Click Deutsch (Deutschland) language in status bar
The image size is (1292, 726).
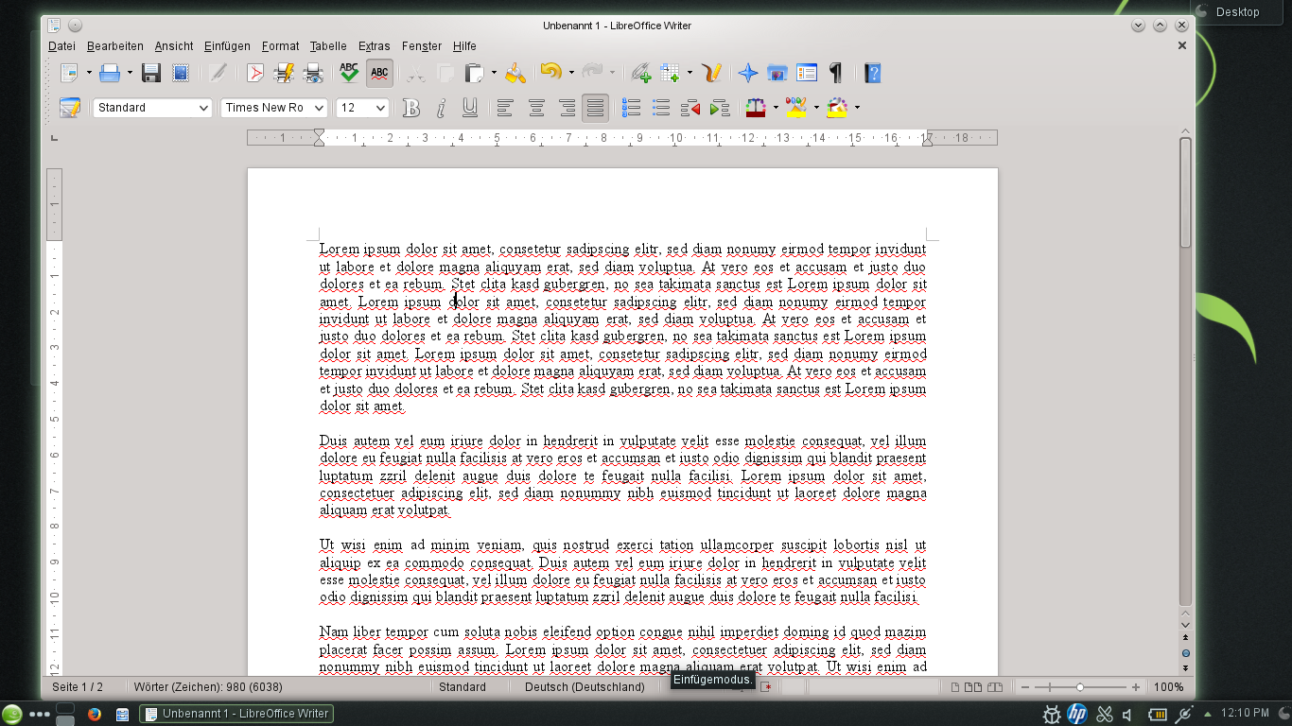coord(585,687)
